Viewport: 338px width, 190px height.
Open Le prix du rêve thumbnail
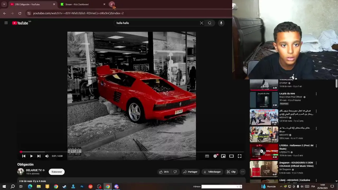coord(264,99)
